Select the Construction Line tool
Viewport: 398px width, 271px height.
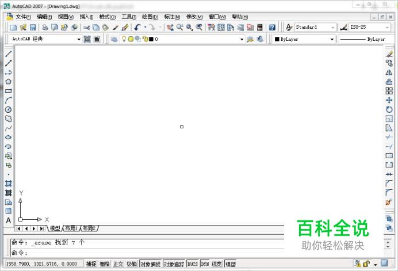(9, 63)
